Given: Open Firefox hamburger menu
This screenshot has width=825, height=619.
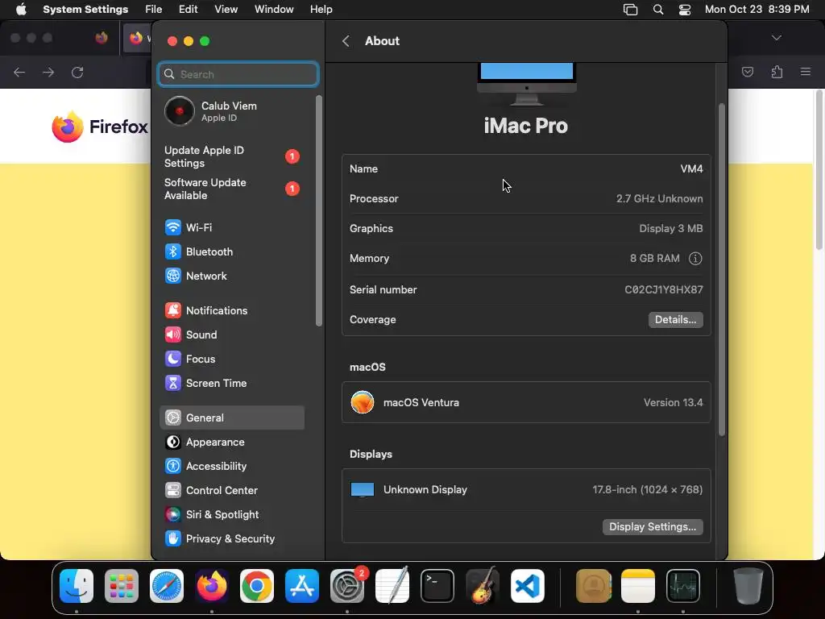Looking at the screenshot, I should tap(805, 72).
